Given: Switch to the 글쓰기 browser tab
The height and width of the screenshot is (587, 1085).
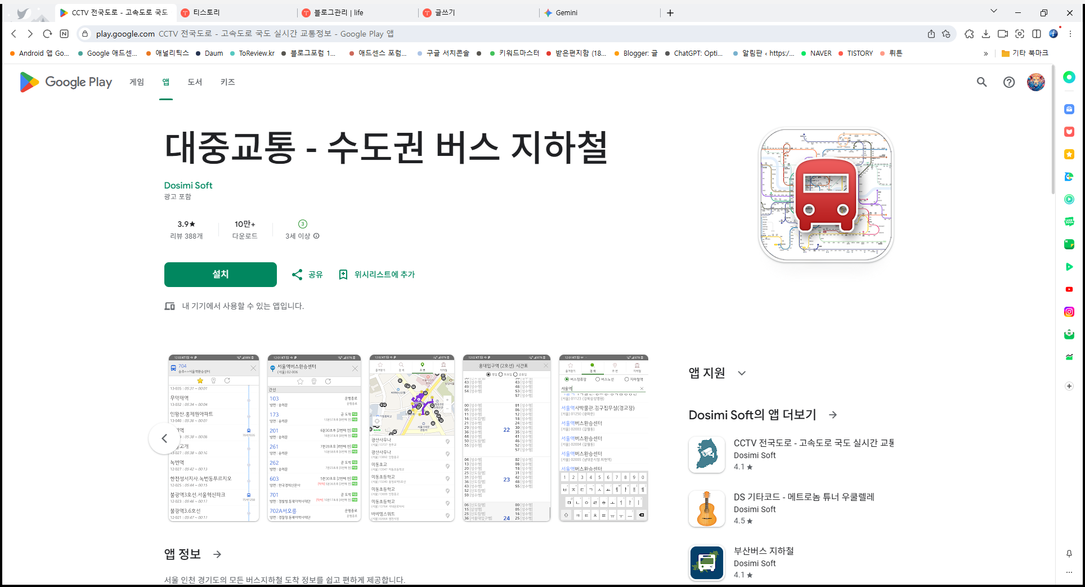Looking at the screenshot, I should pos(478,13).
